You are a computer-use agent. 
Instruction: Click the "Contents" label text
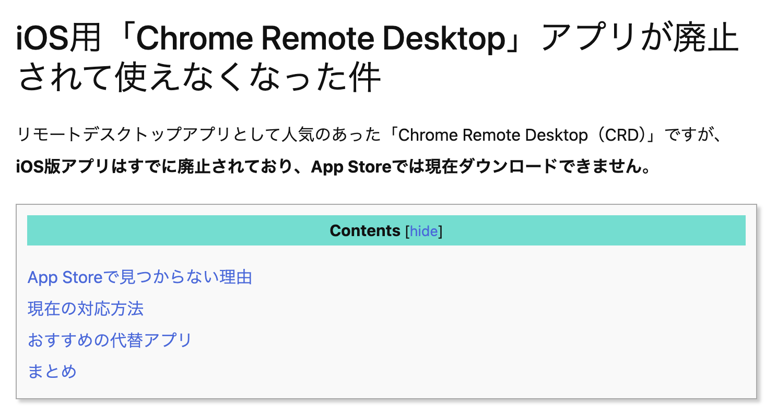[x=364, y=230]
